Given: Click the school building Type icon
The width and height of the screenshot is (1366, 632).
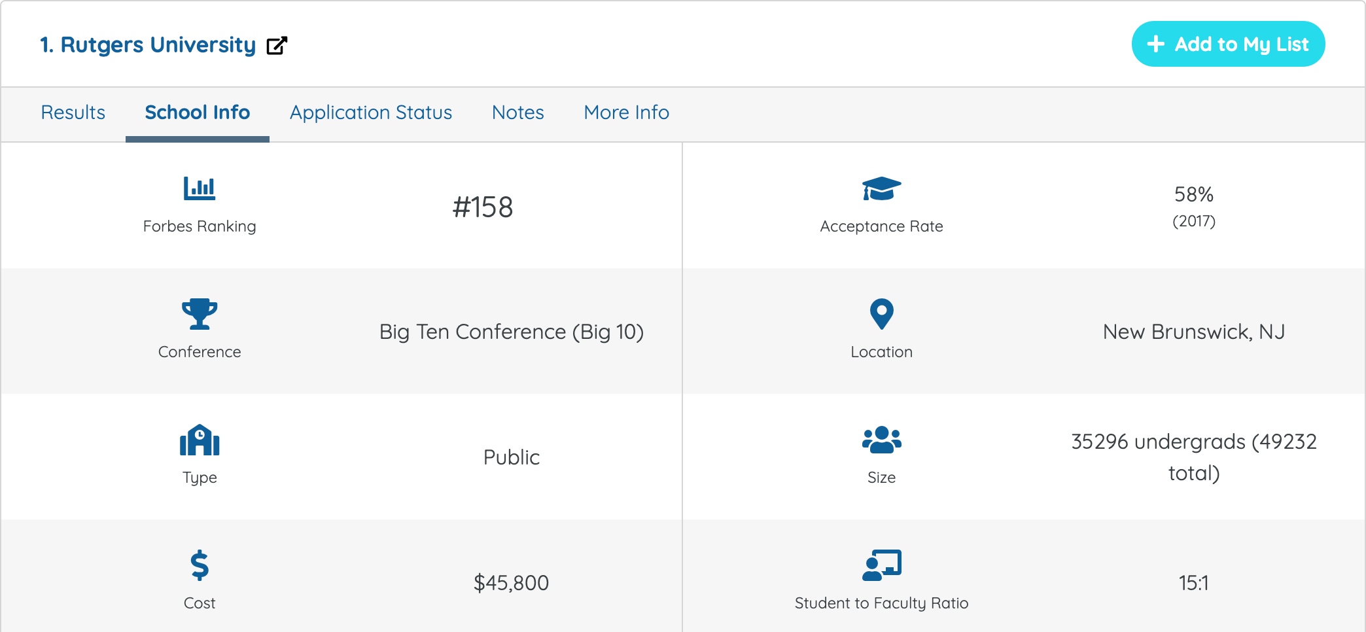Looking at the screenshot, I should 200,440.
